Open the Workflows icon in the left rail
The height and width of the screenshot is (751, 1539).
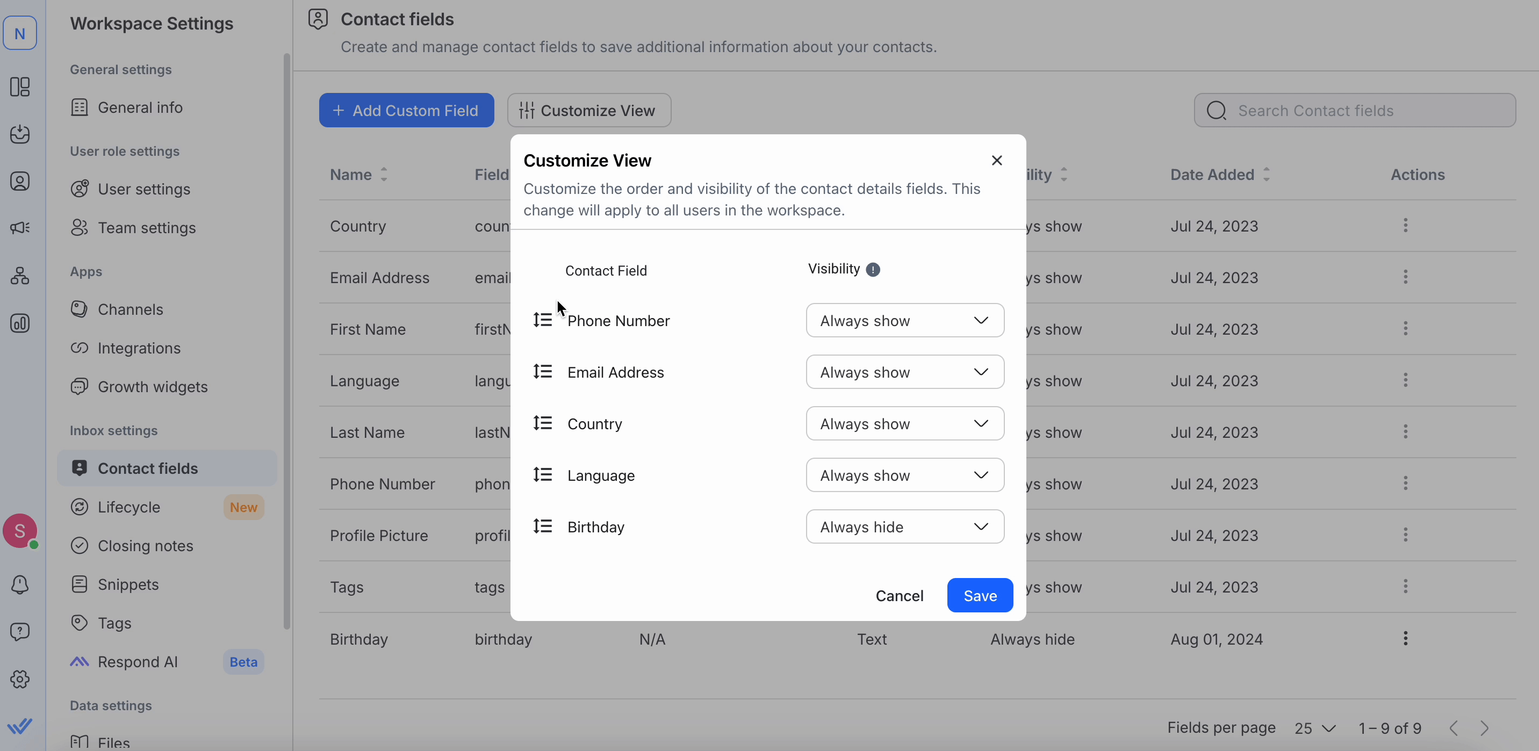tap(20, 276)
